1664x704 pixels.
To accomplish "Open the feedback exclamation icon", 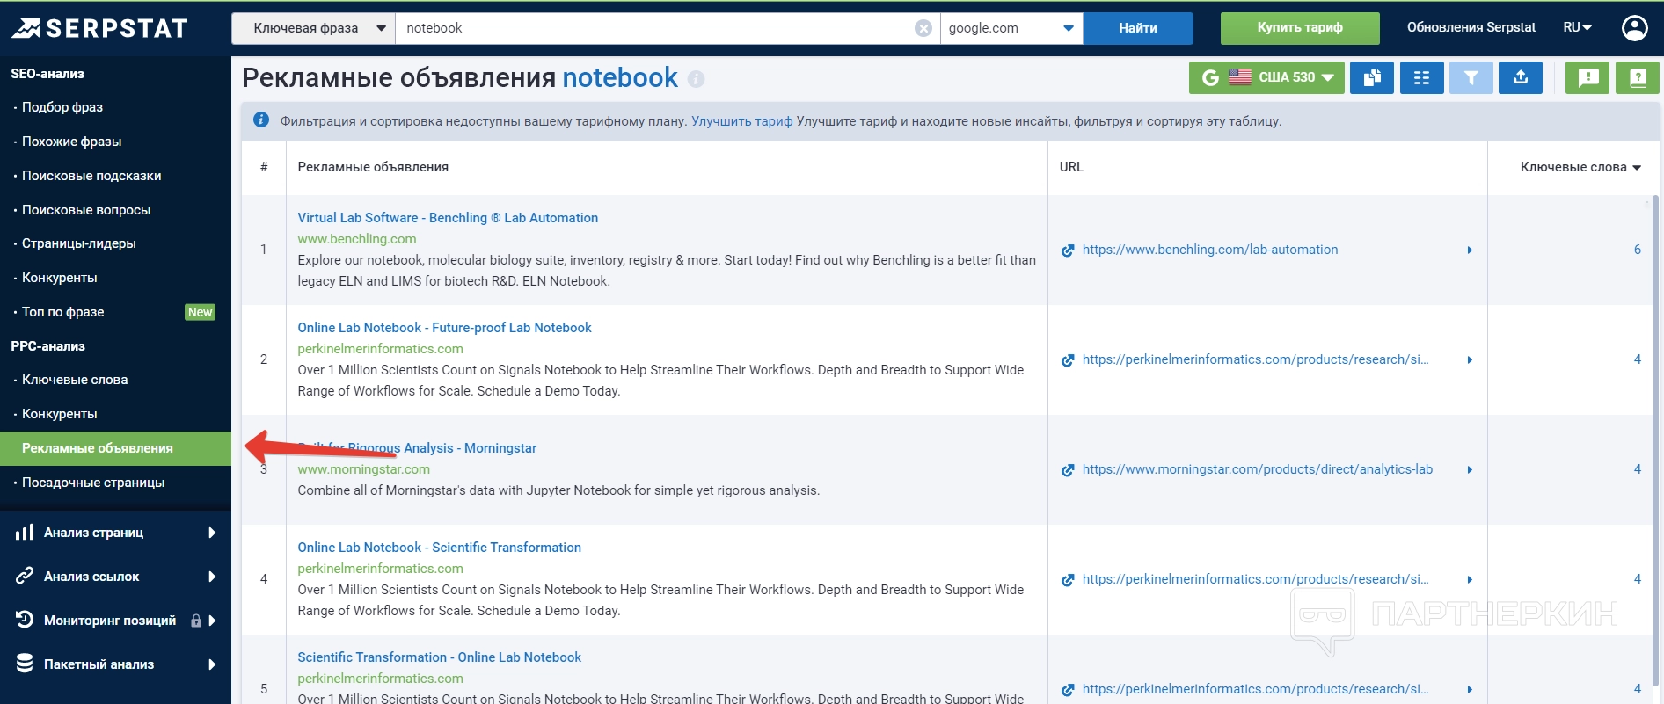I will tap(1587, 78).
